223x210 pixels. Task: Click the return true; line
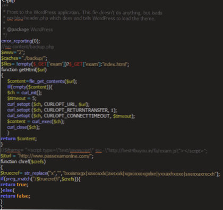coord(14,185)
